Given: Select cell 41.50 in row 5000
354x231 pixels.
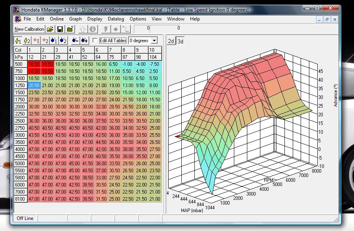Looking at the screenshot, I should (88, 164).
